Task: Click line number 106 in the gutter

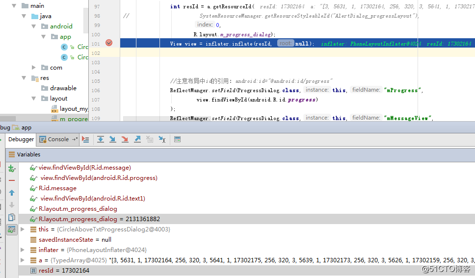Action: click(x=95, y=90)
